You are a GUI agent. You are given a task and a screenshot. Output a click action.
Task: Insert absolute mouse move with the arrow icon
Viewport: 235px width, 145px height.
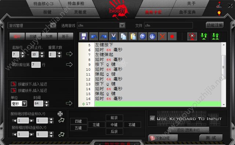click(x=61, y=120)
